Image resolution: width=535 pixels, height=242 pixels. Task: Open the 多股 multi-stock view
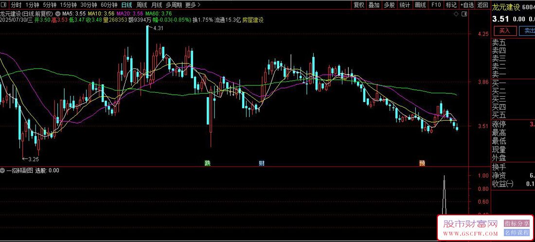pos(389,5)
